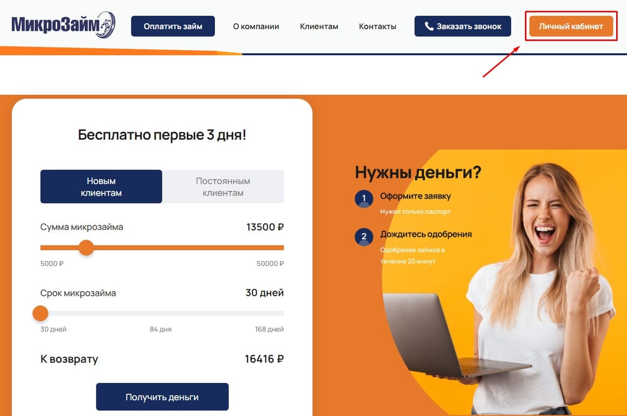The height and width of the screenshot is (416, 627).
Task: Open the Личный кабинет button
Action: [x=571, y=27]
